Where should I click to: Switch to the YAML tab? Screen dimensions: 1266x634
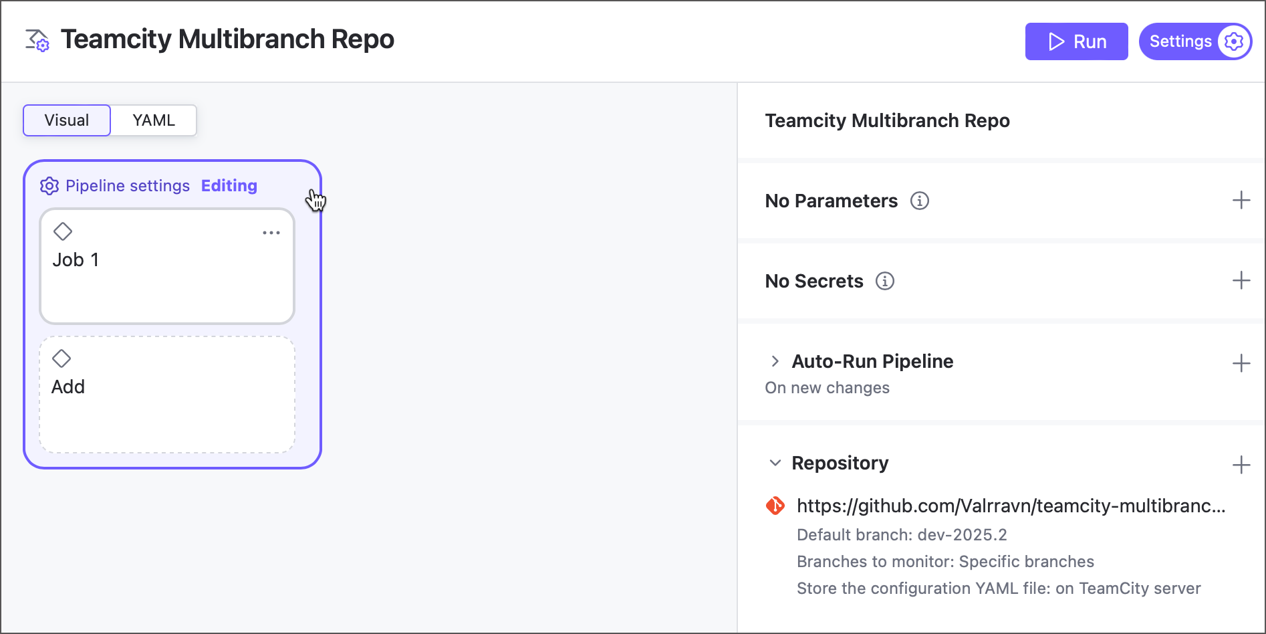153,120
